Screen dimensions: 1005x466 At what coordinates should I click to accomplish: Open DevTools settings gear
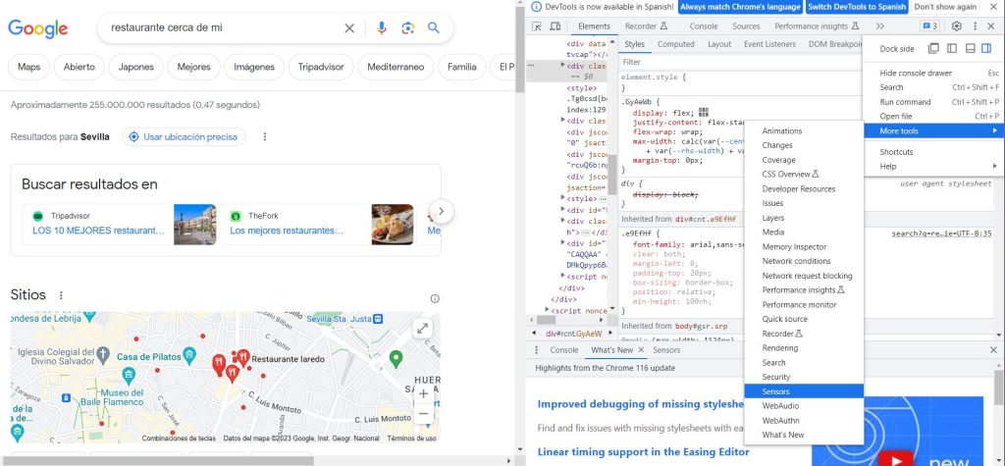point(956,26)
